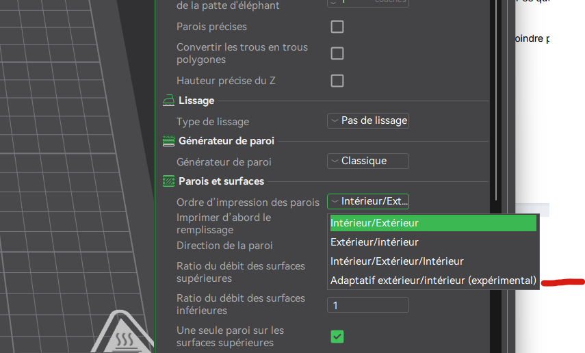Click the Ratio du débit surfaces inférieures field

point(368,305)
